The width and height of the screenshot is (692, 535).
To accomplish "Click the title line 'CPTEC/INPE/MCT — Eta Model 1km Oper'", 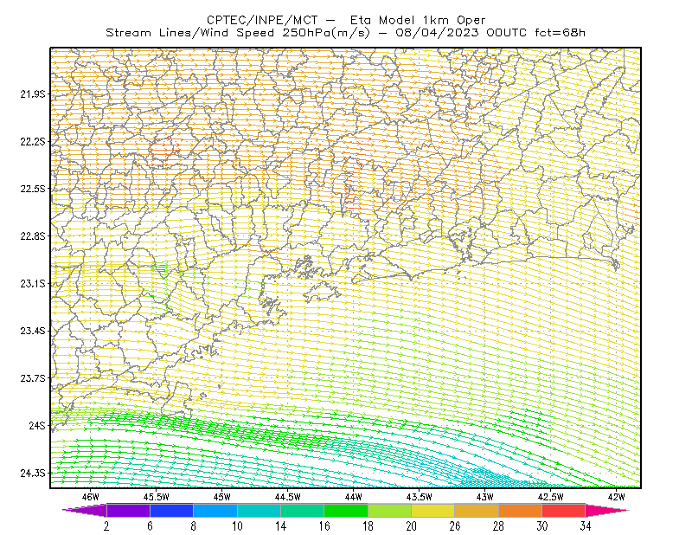I will pyautogui.click(x=346, y=20).
